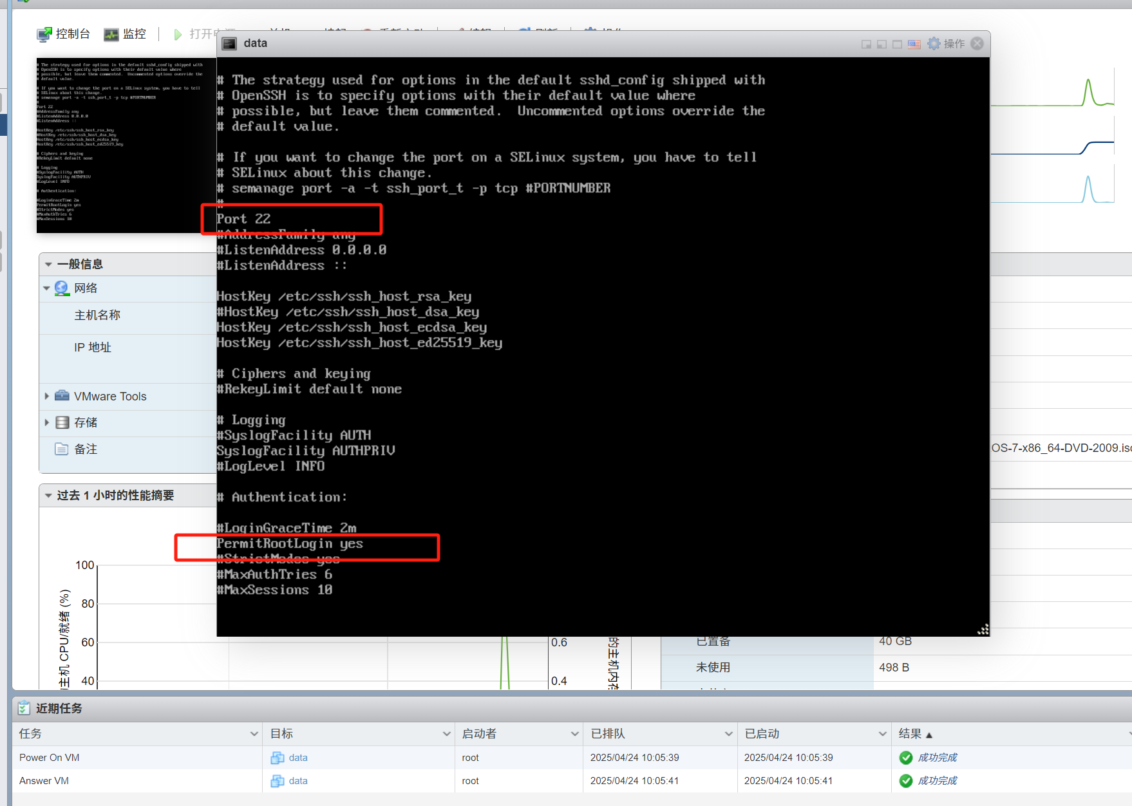Open the 目标 column dropdown arrow

point(446,734)
